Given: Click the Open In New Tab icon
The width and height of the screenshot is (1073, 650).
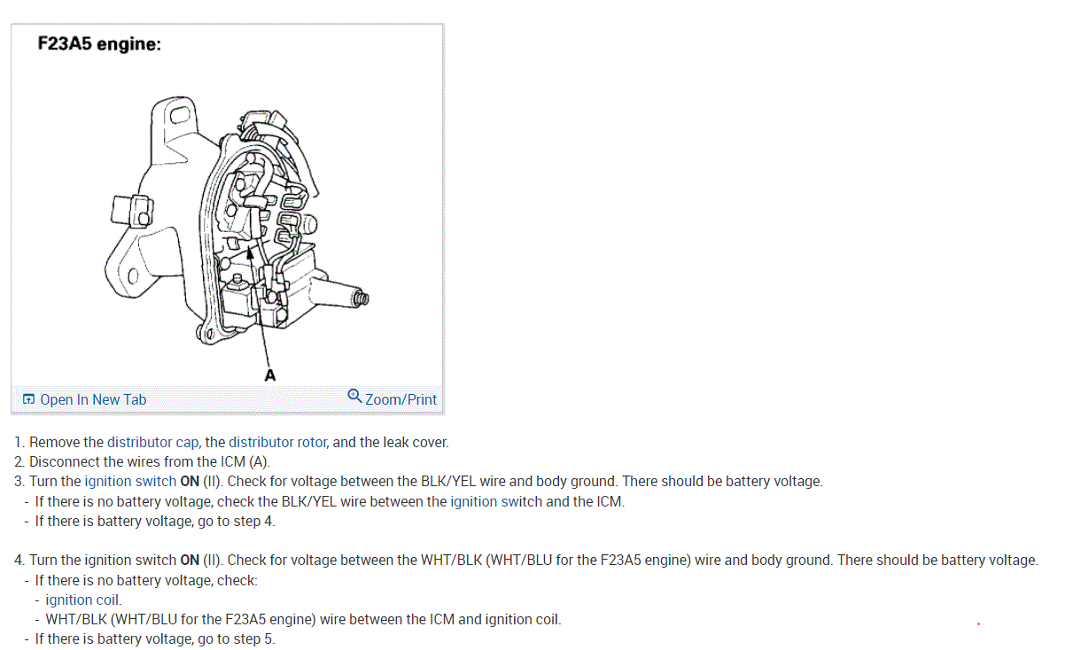Looking at the screenshot, I should coord(28,399).
